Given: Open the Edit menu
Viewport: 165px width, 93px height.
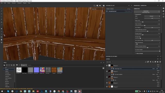Looking at the screenshot, I should pos(5,3).
